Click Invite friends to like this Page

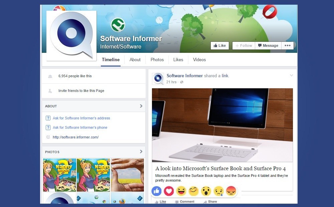(81, 91)
